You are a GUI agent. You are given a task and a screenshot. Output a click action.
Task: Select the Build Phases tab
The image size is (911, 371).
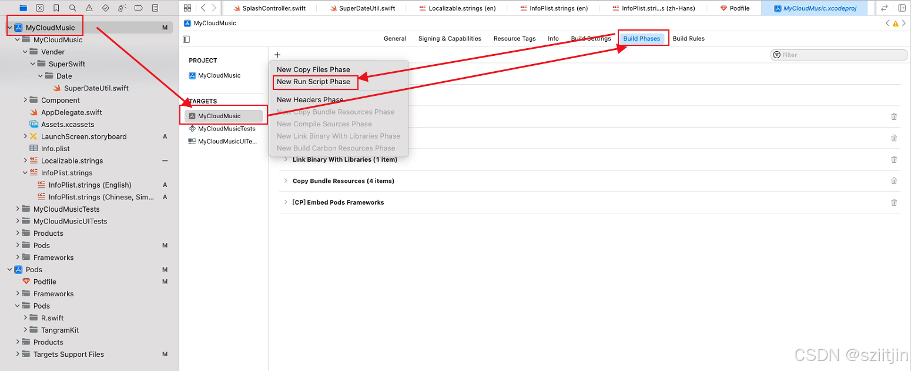[642, 39]
